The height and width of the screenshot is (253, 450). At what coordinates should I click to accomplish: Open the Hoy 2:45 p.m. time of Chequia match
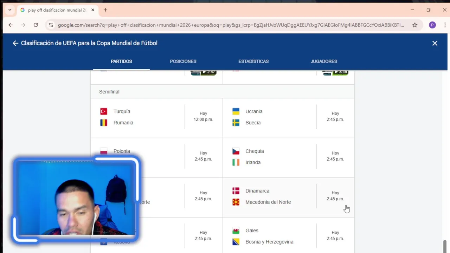tap(335, 156)
